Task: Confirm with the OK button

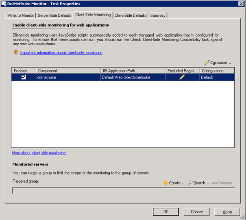Action: (166, 212)
